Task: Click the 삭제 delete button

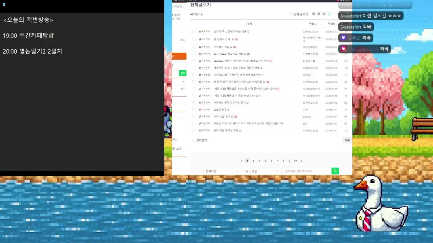Action: [347, 140]
